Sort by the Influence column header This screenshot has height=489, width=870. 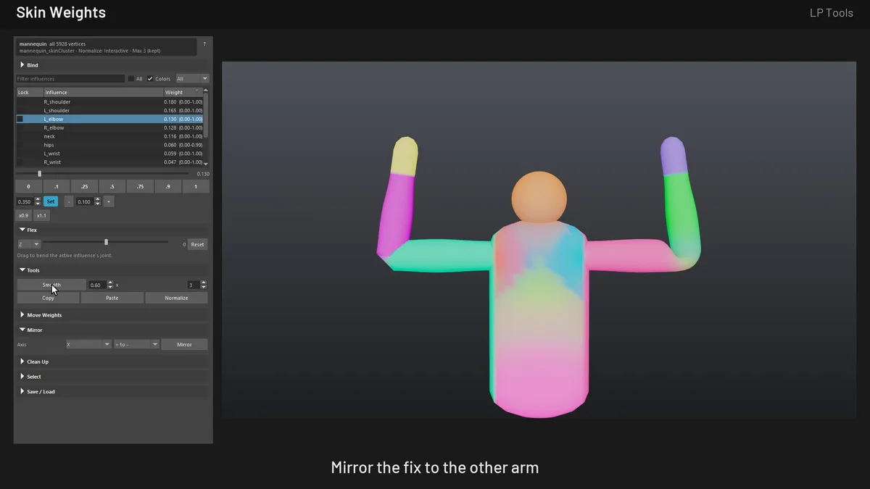pyautogui.click(x=103, y=93)
